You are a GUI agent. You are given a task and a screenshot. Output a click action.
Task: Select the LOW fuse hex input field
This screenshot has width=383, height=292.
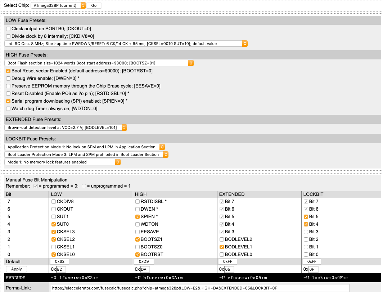[x=61, y=269]
